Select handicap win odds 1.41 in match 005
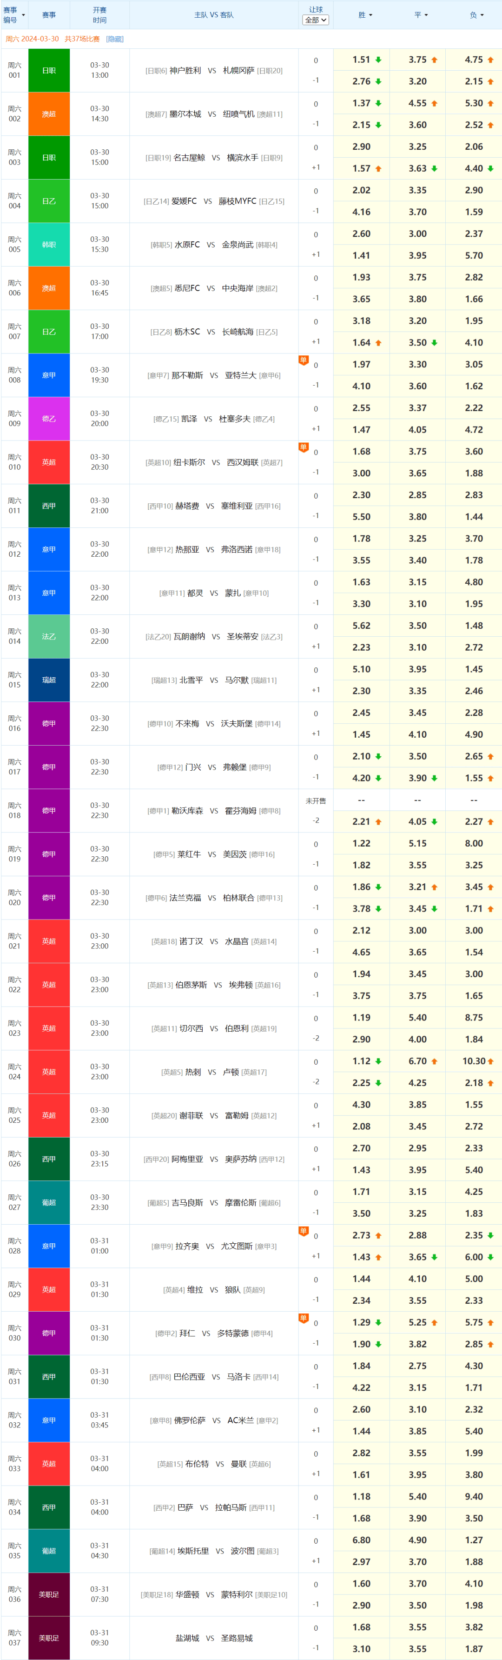 coord(362,256)
